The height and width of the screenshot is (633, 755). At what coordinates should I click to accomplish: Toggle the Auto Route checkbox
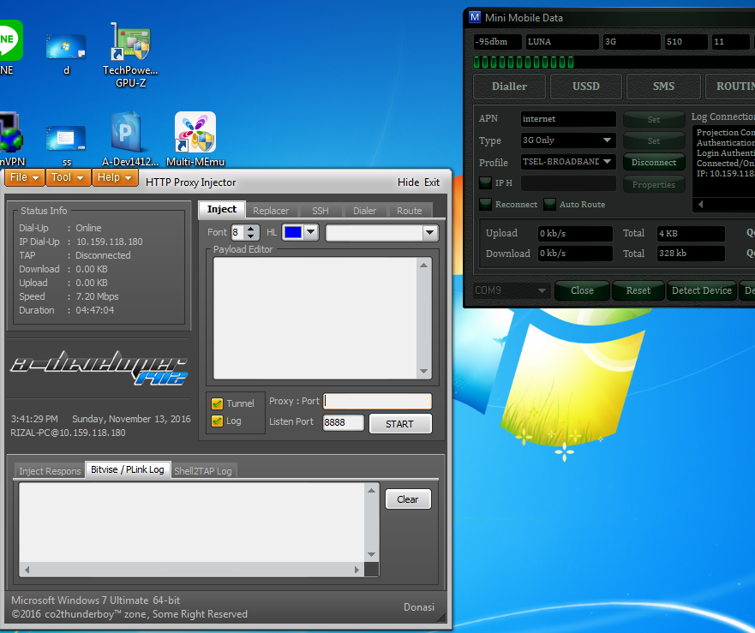point(549,204)
